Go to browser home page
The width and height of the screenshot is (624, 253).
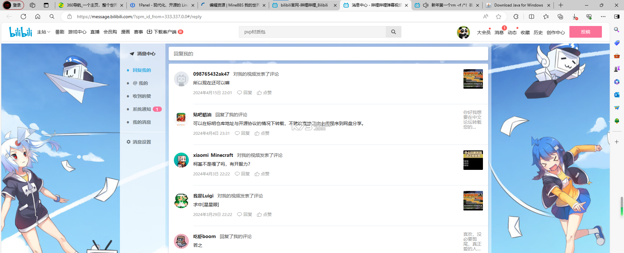[x=38, y=17]
